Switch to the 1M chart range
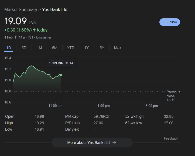Screen dimensions: 195x156 click(39, 48)
